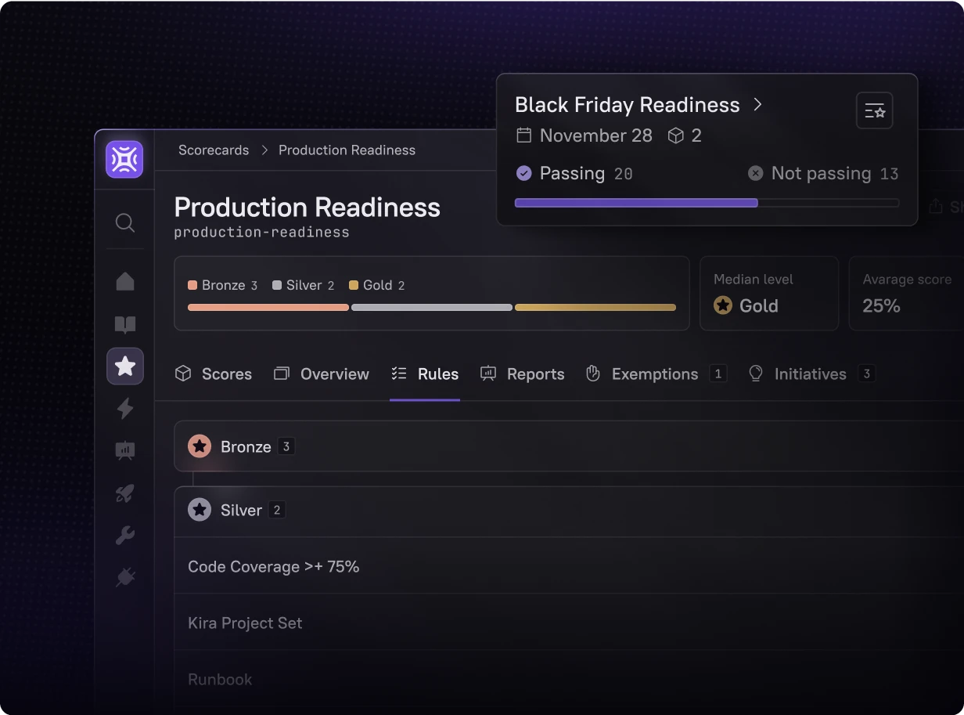Open the Reports tab
Viewport: 964px width, 715px height.
(523, 374)
